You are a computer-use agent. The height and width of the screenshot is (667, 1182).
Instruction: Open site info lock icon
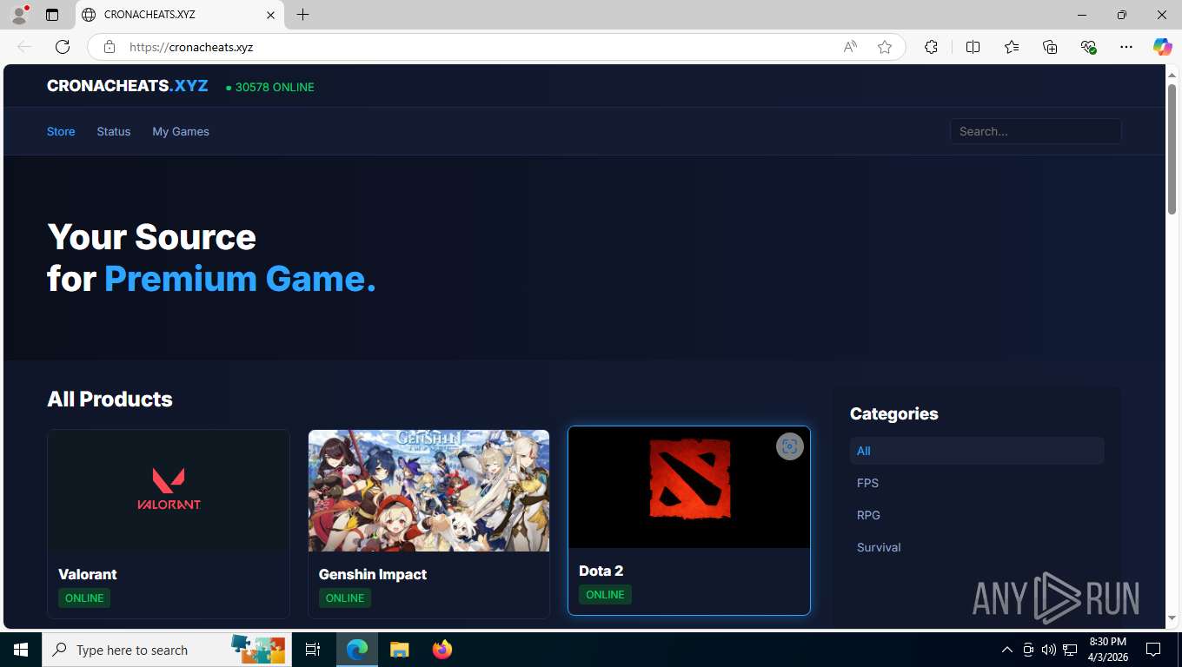coord(110,47)
